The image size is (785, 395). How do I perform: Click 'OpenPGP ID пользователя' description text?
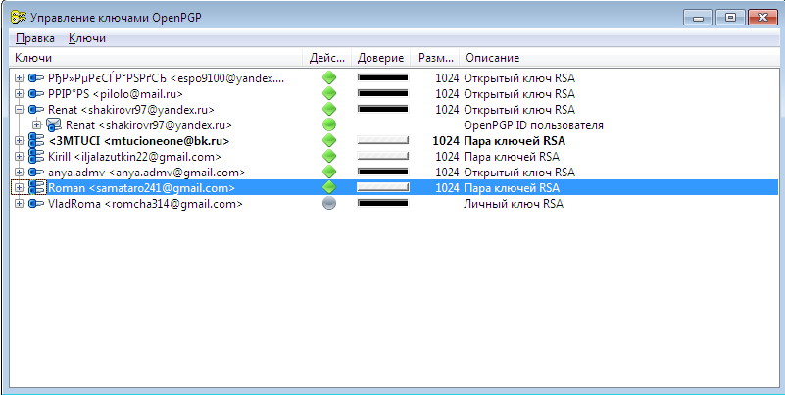pos(534,125)
